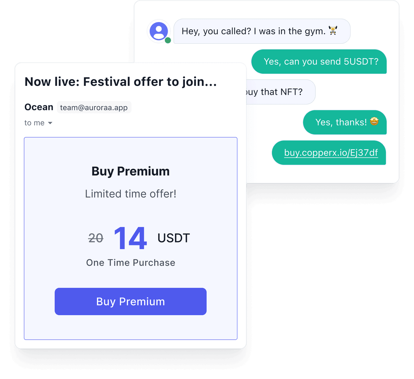Click the user avatar icon in chat
Screen dimensions: 414x379
(x=159, y=31)
